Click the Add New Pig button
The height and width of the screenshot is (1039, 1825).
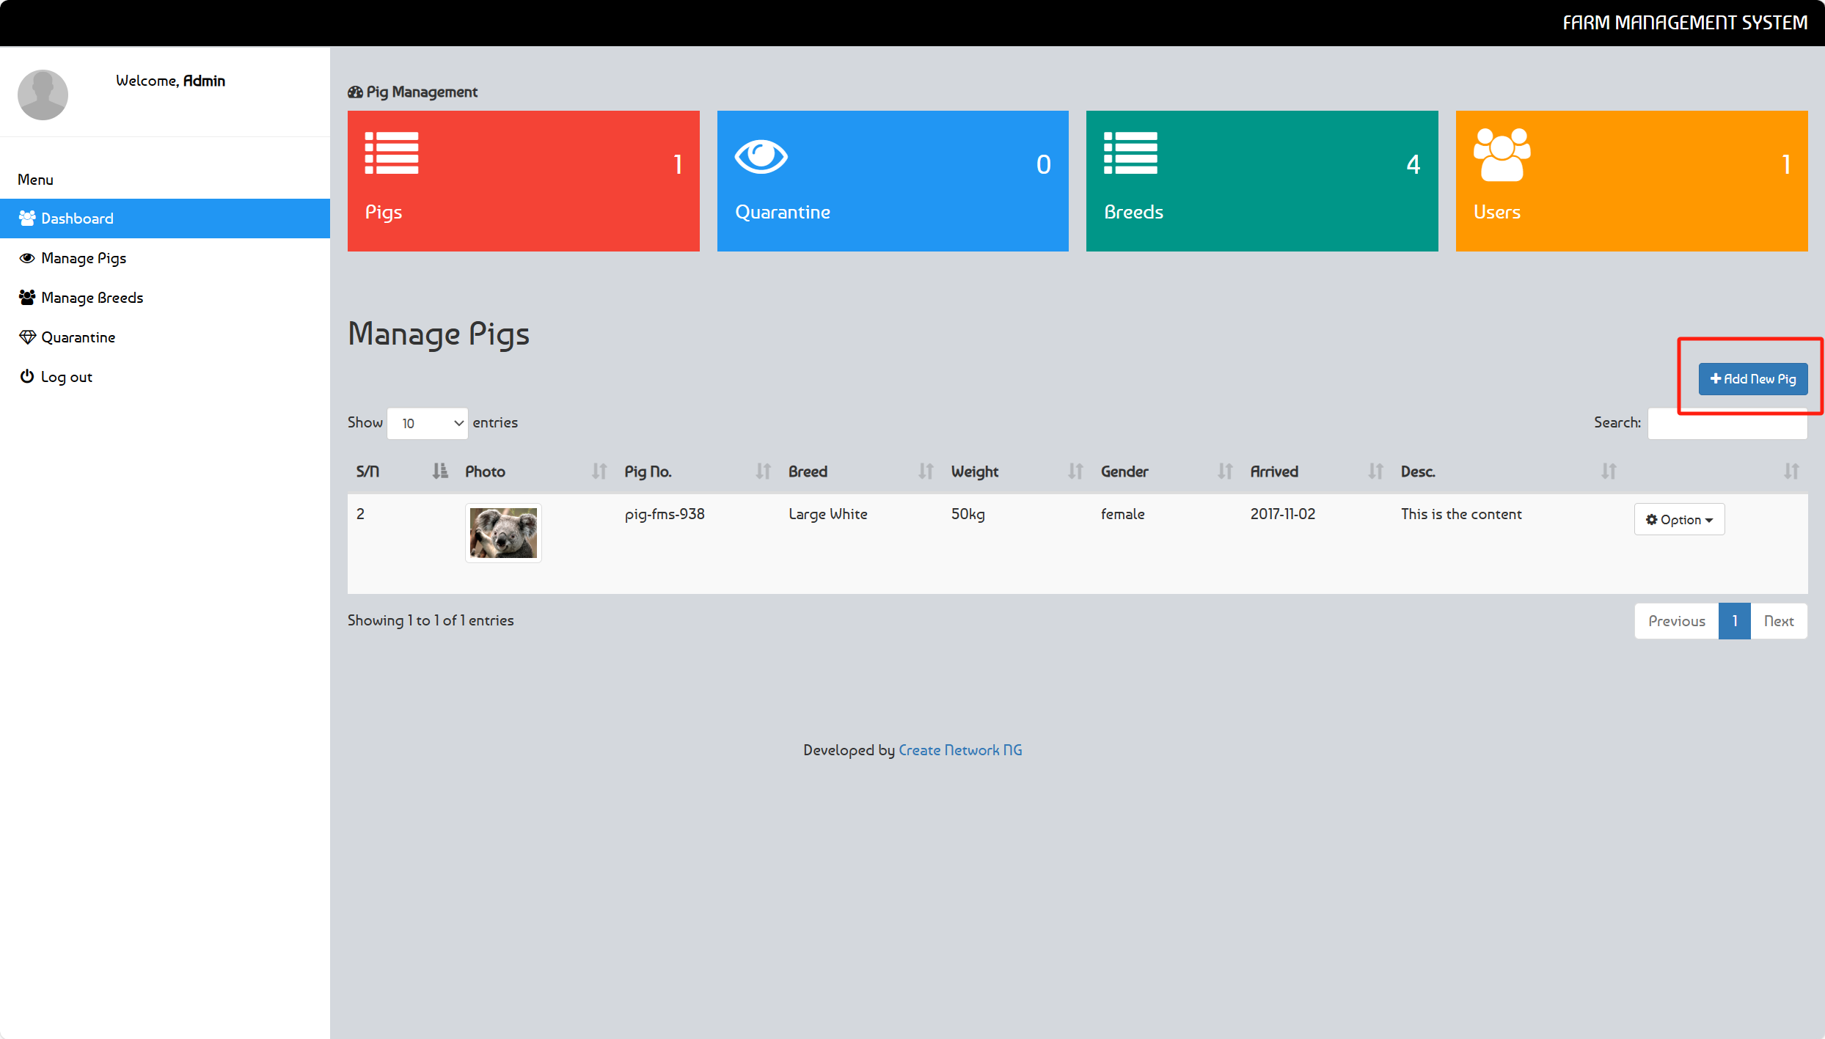pyautogui.click(x=1753, y=379)
